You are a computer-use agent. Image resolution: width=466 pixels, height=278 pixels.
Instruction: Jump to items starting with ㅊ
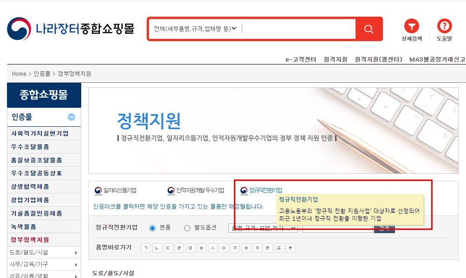click(x=246, y=248)
